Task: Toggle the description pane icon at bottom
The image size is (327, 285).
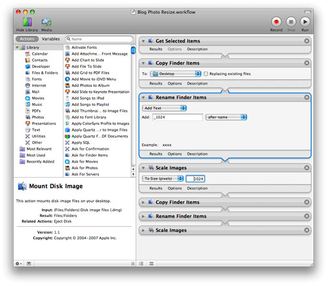Action: click(x=29, y=263)
